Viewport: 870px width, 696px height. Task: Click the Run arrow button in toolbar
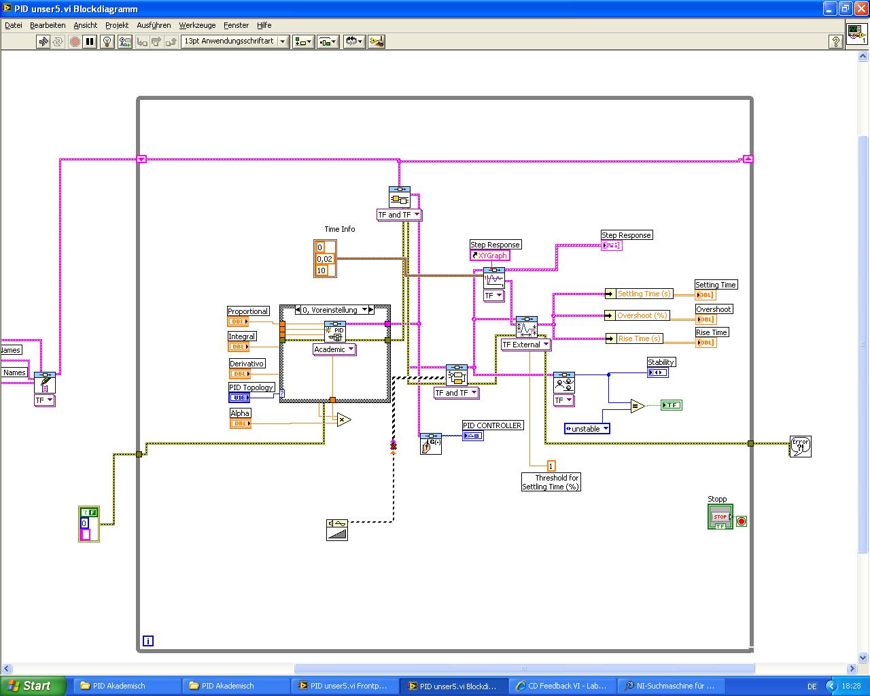pos(43,41)
